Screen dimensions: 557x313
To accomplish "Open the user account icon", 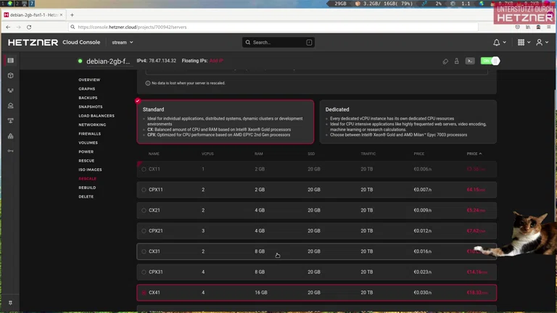I will point(540,42).
